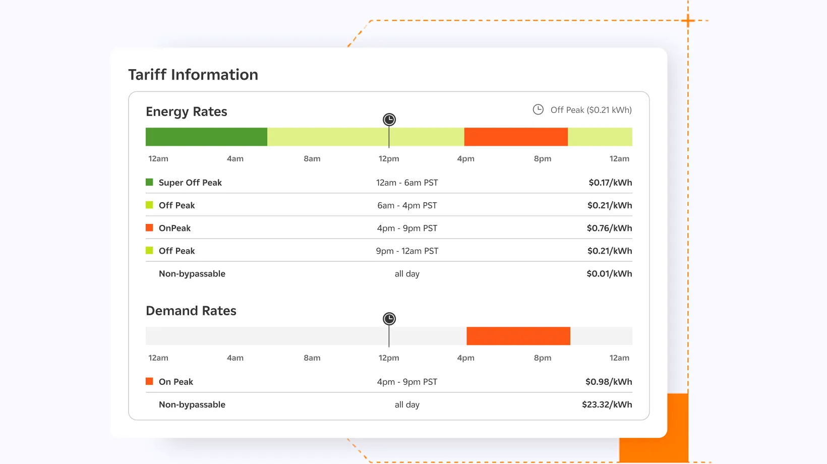Click 'Non-bypassable' label in Demand Rates
This screenshot has height=464, width=827.
192,404
